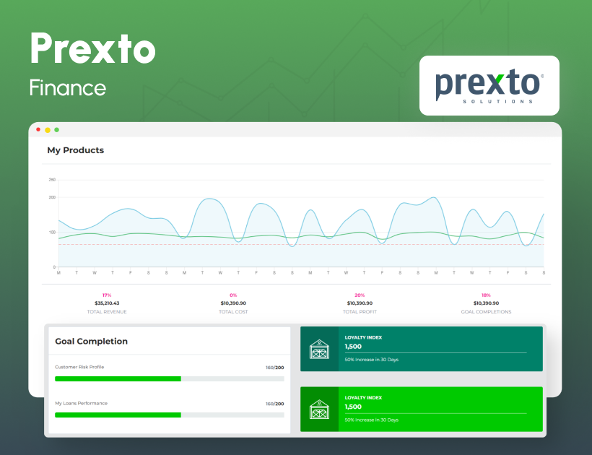Screen dimensions: 592x455
Task: Click the 1,500 value on the top loyalty card
Action: [354, 346]
